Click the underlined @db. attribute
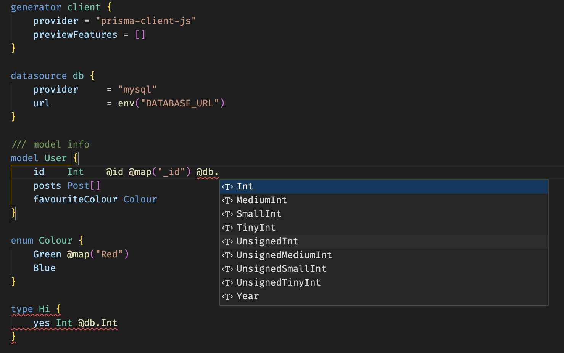 coord(207,172)
